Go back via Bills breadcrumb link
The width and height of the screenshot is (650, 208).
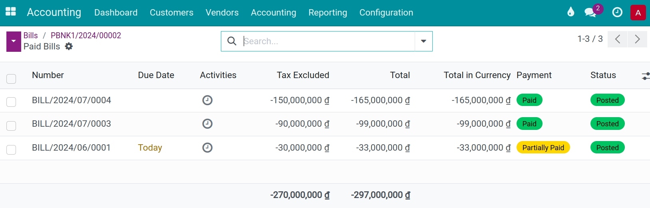[x=30, y=35]
